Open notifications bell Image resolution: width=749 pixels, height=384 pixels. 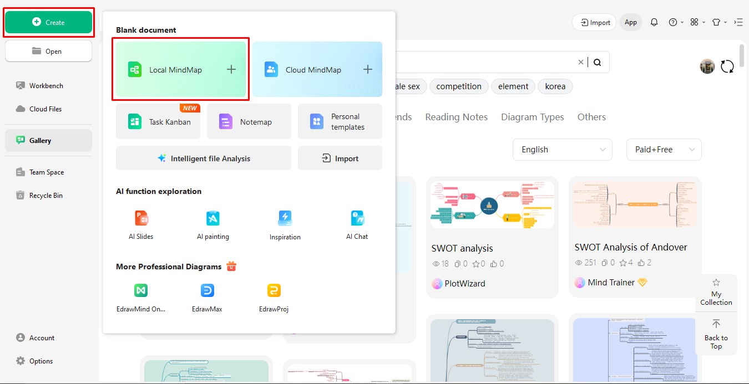[654, 22]
